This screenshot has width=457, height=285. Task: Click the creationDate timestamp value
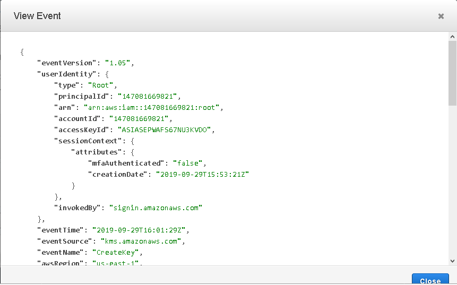[x=202, y=174]
